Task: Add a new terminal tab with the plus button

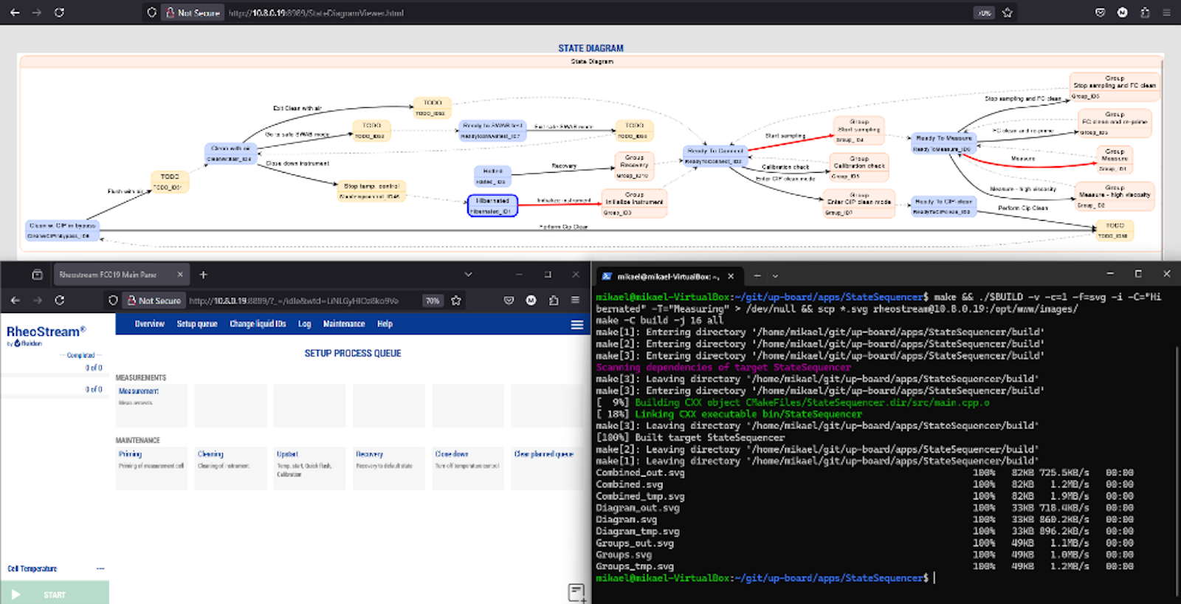Action: coord(757,275)
